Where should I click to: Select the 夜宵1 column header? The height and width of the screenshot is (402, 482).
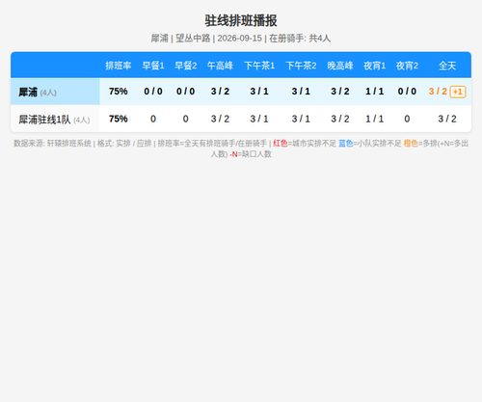coord(375,66)
